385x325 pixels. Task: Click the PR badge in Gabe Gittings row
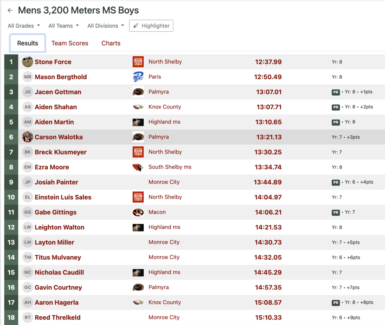point(336,213)
